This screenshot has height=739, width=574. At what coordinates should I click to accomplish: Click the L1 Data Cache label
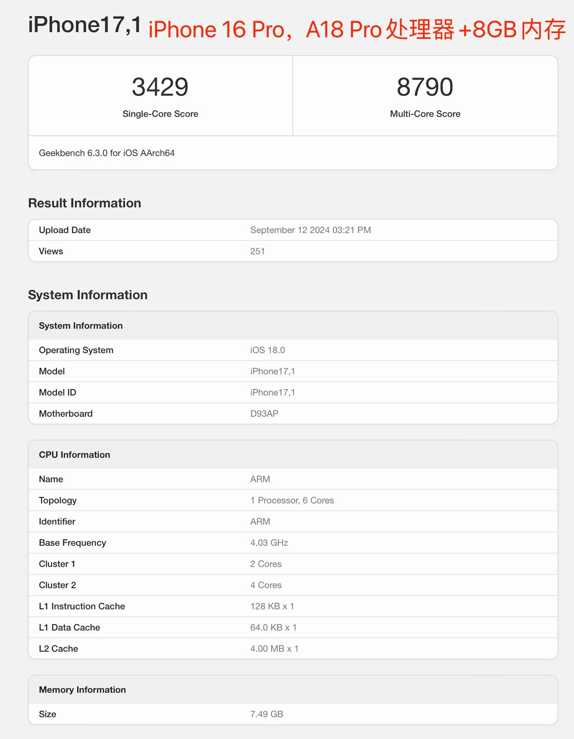(70, 627)
